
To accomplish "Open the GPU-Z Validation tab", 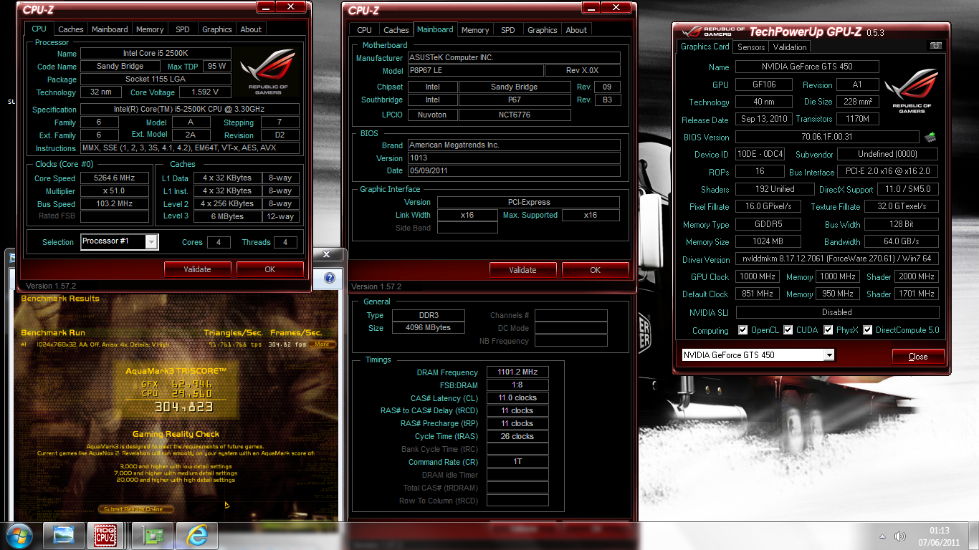I will click(790, 47).
